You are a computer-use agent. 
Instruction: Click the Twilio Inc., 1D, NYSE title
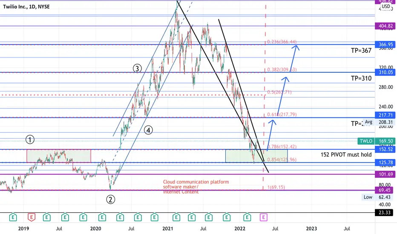tap(26, 6)
